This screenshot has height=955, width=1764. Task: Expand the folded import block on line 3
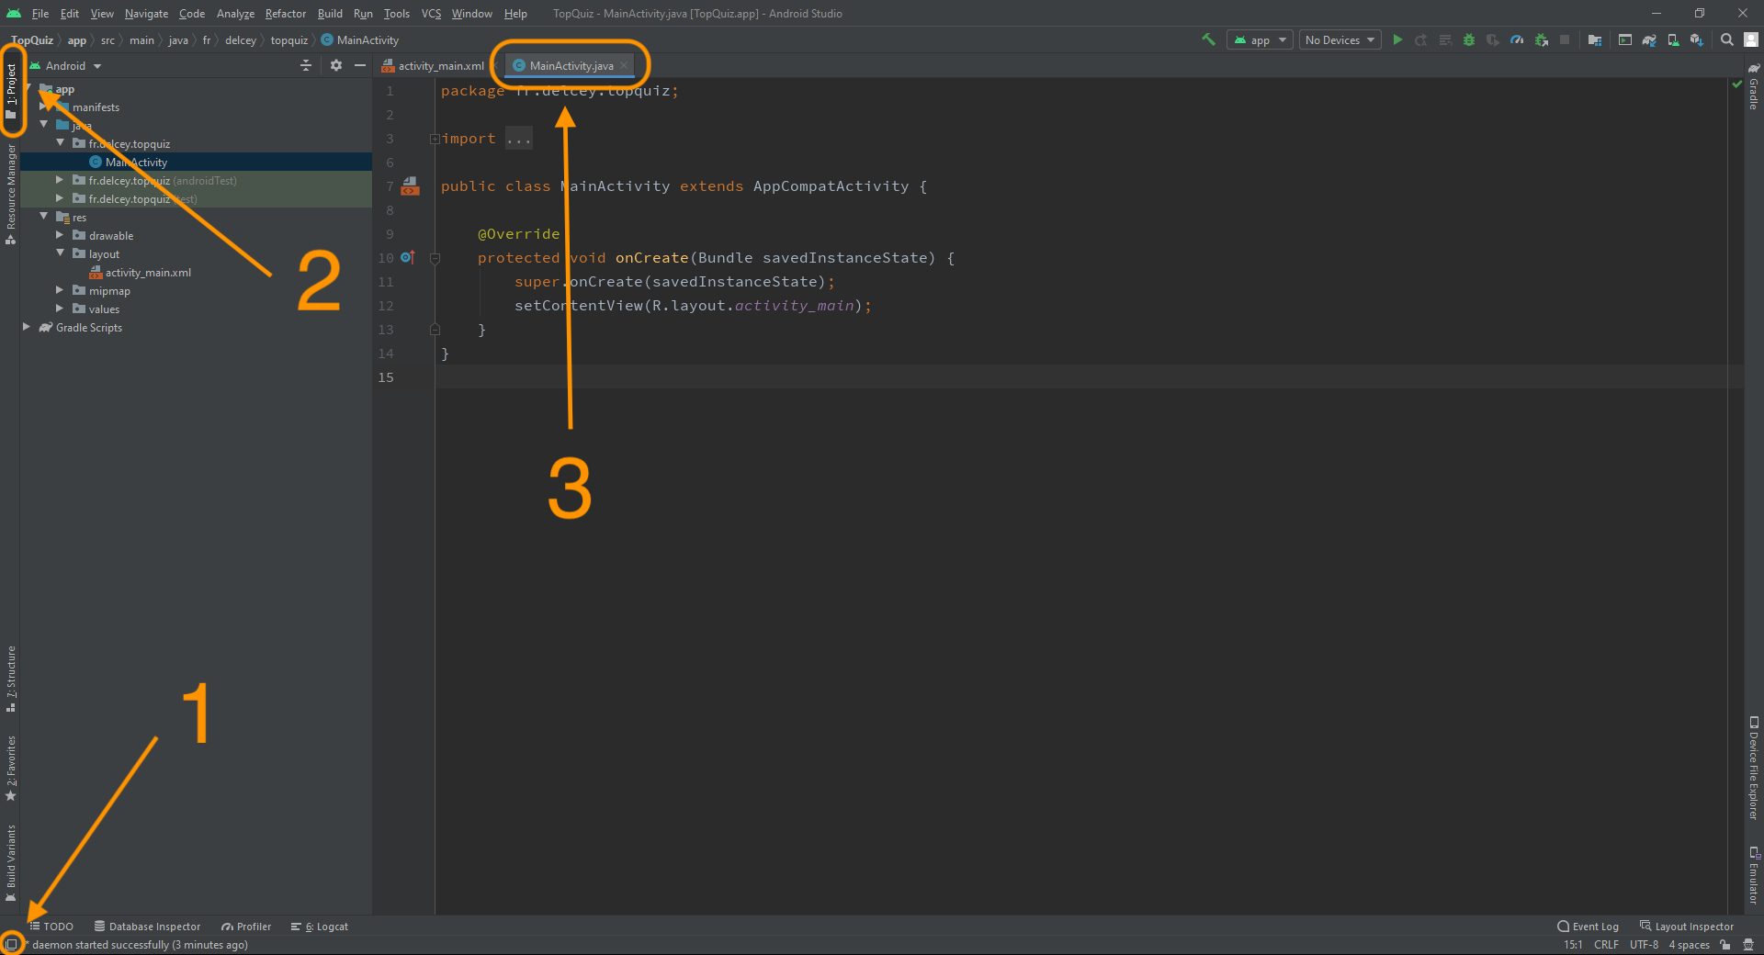coord(435,139)
